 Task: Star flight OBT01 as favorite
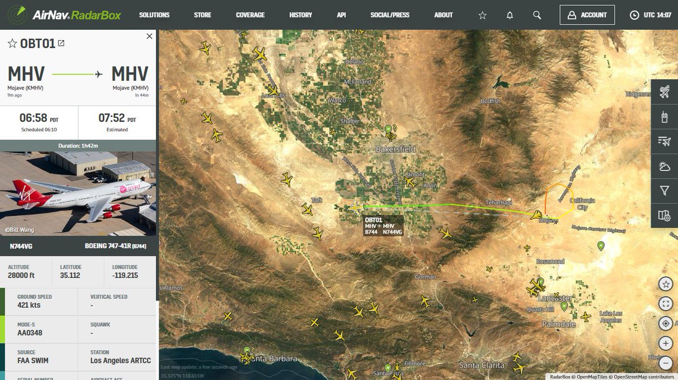point(12,43)
